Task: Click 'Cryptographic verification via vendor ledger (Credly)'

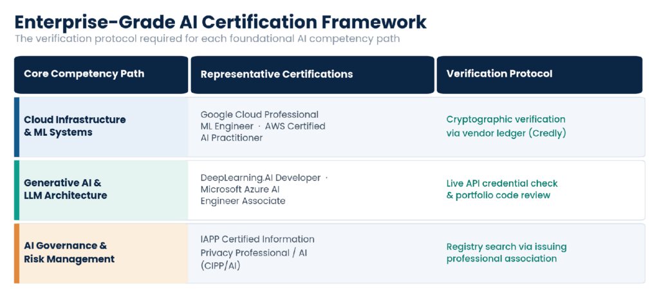Action: [506, 126]
